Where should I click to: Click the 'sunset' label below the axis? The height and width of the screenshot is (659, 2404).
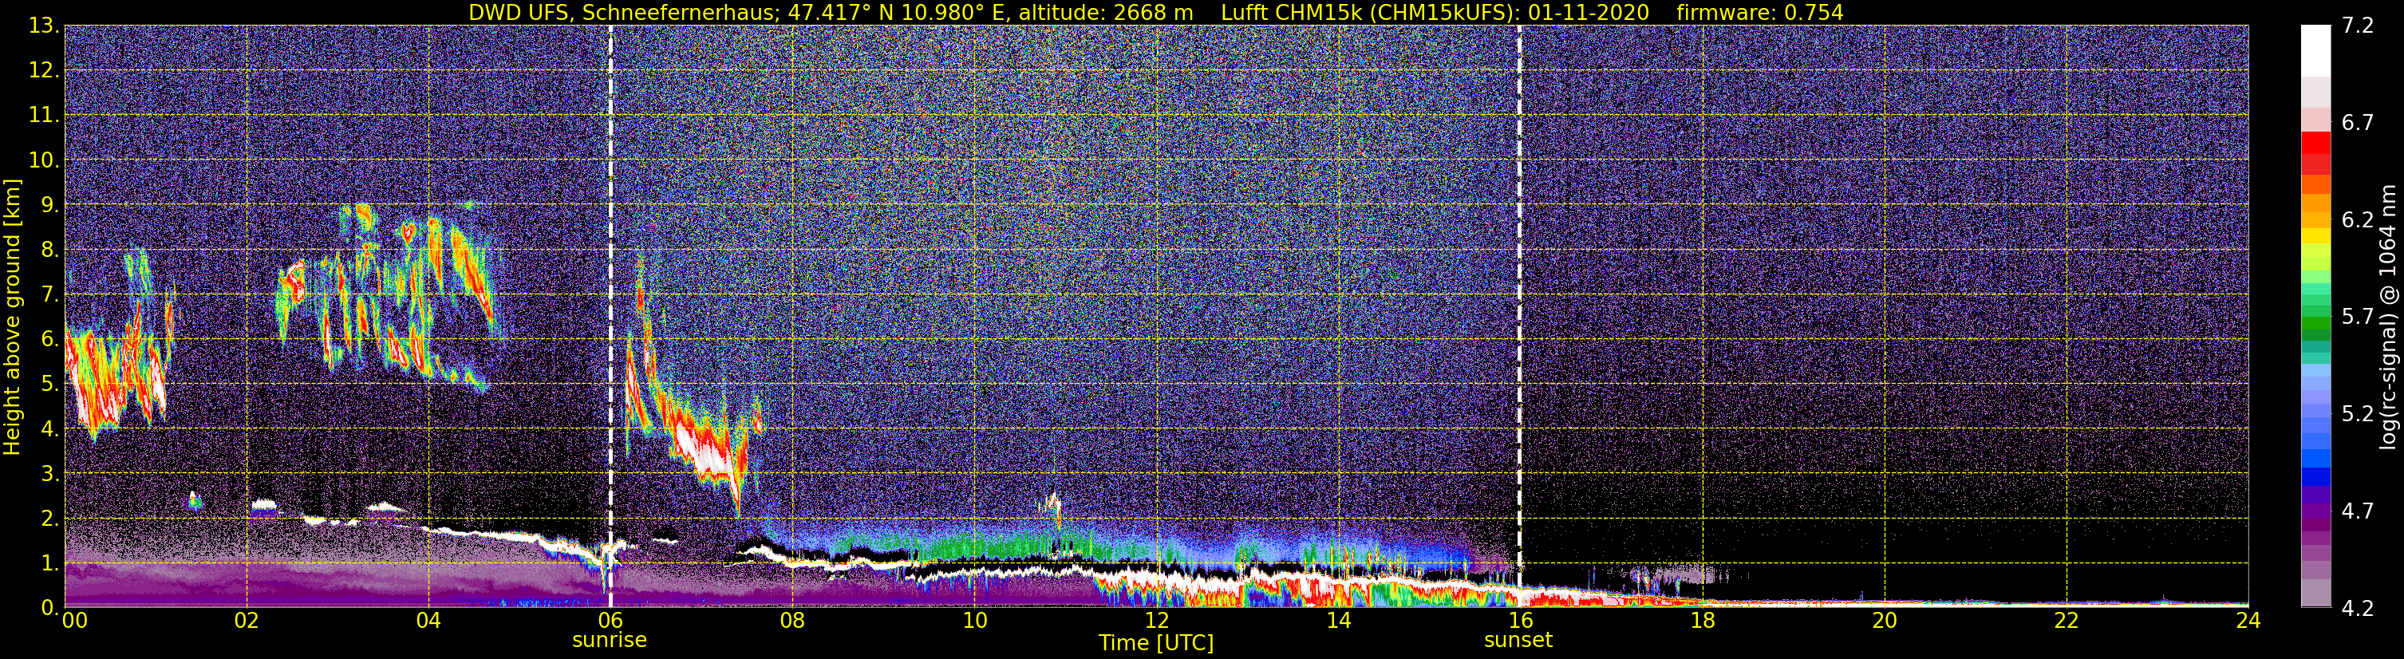click(x=1518, y=639)
